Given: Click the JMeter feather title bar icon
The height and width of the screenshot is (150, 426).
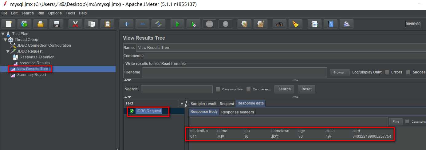Looking at the screenshot, I should [5, 4].
